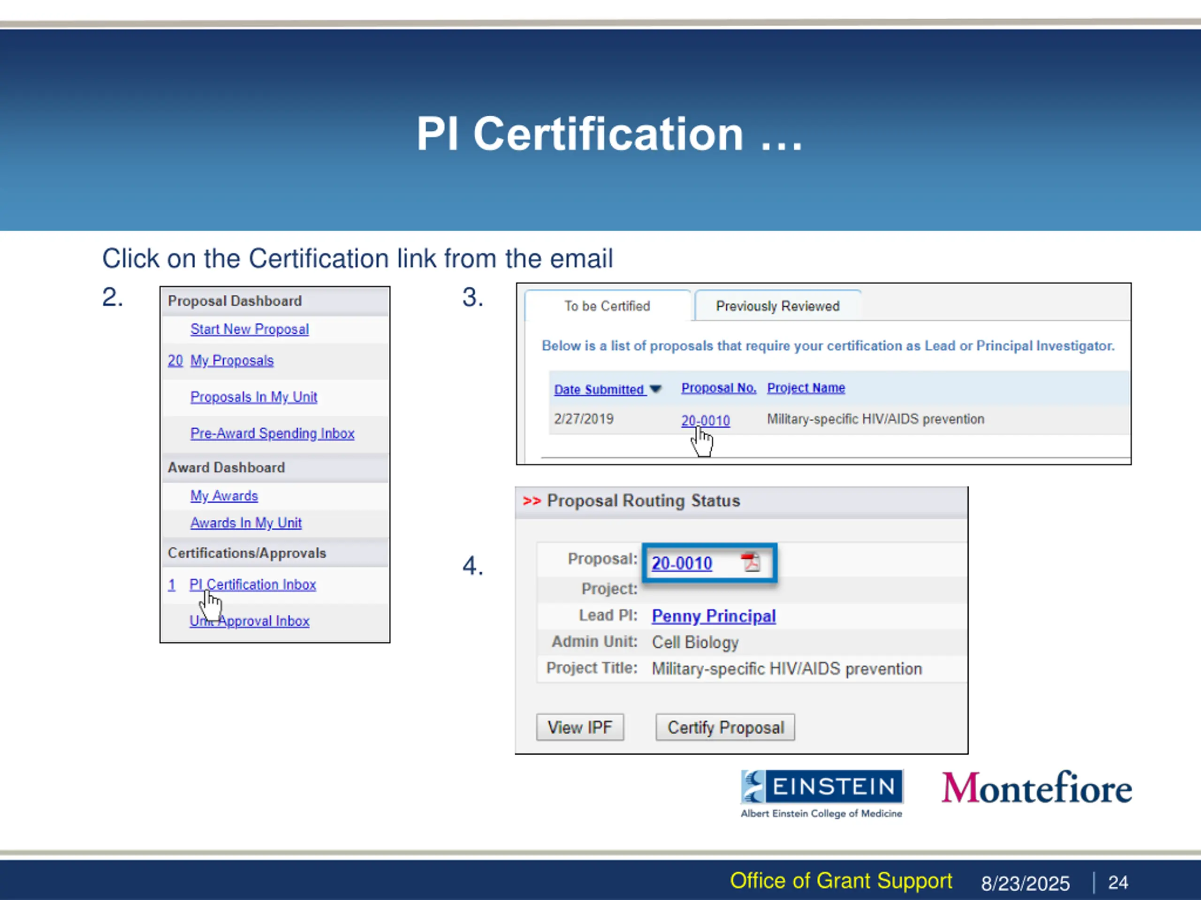Sort by Project Name column header
This screenshot has height=900, width=1201.
[x=806, y=388]
